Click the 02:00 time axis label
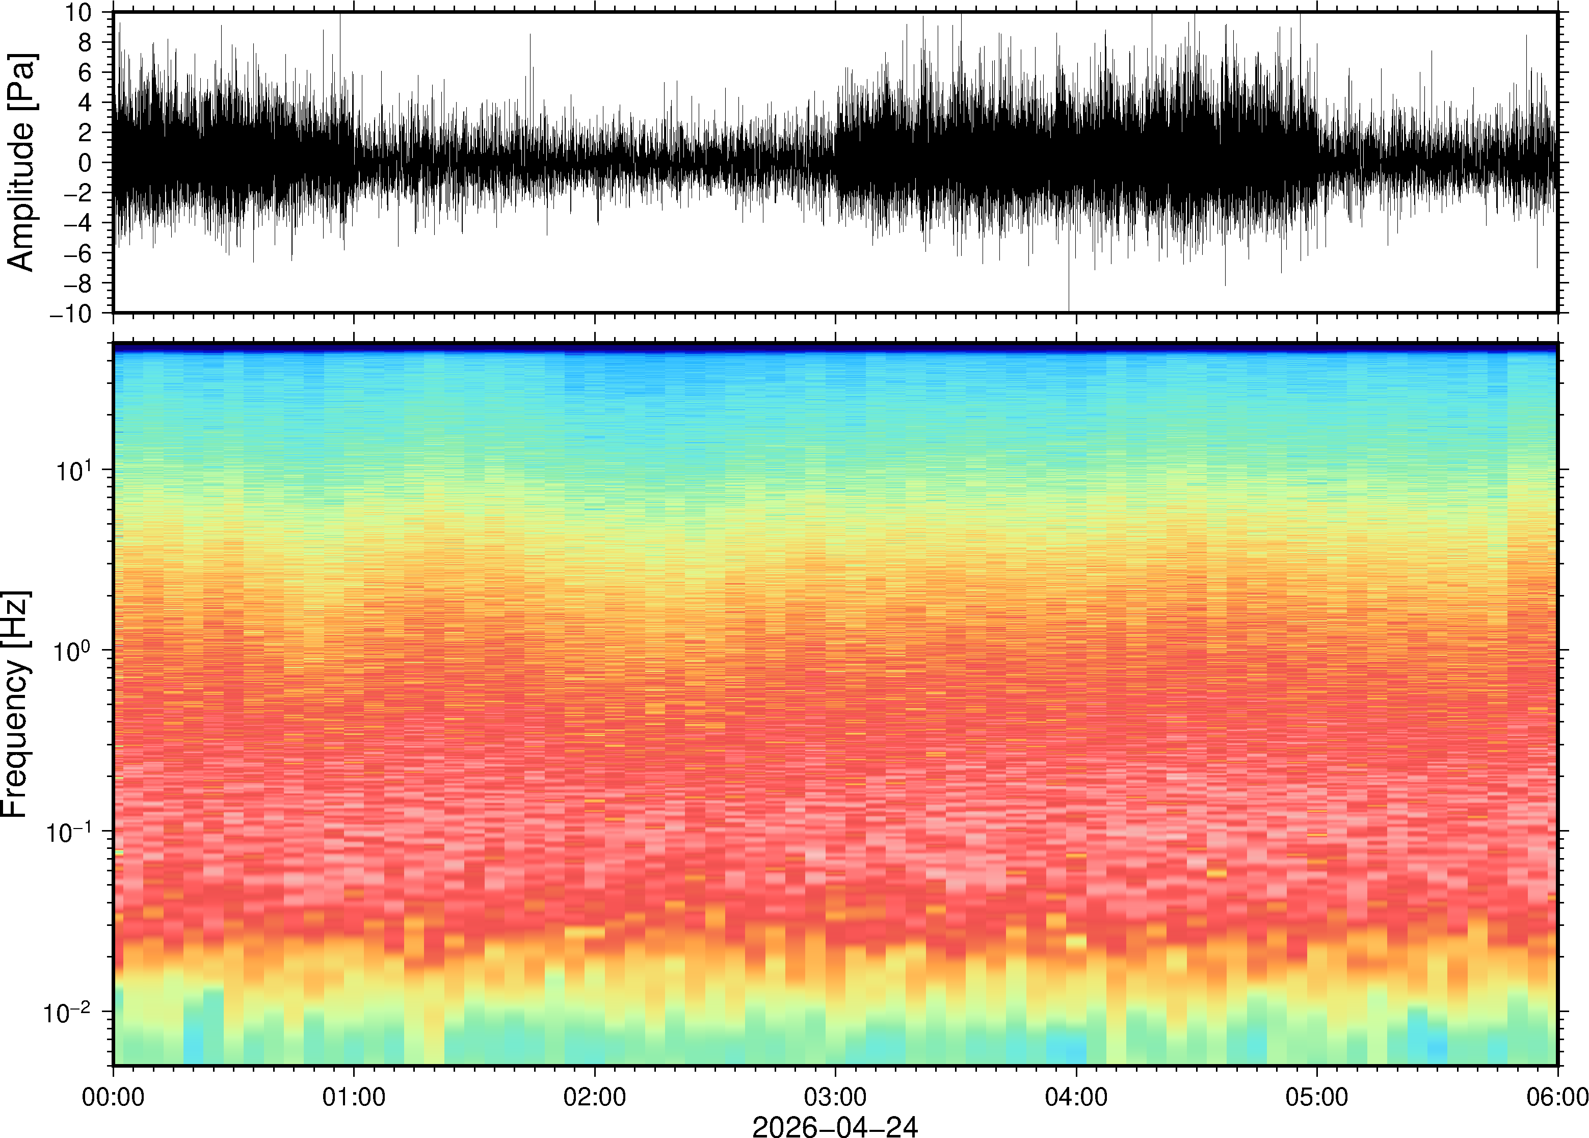The height and width of the screenshot is (1138, 1589). click(x=595, y=1097)
